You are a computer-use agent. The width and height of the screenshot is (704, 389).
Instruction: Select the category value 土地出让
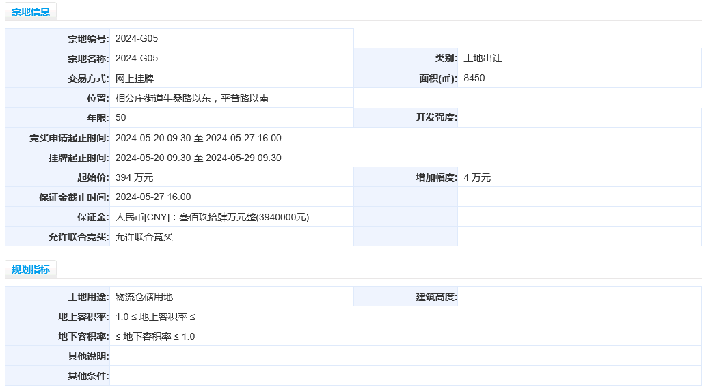coord(483,58)
